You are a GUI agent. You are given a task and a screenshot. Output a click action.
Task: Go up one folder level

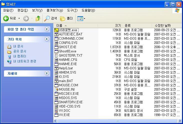38,18
